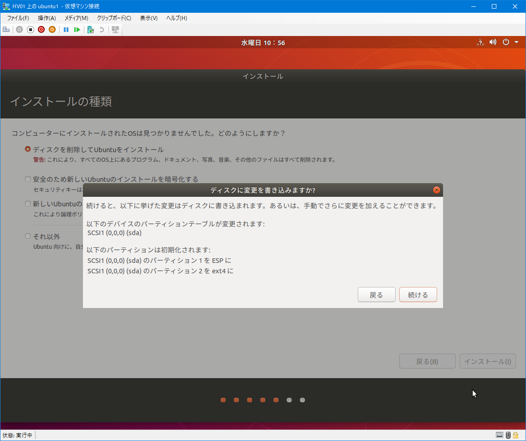Expand the Ubuntu system menu arrow
The height and width of the screenshot is (441, 526).
(x=517, y=42)
